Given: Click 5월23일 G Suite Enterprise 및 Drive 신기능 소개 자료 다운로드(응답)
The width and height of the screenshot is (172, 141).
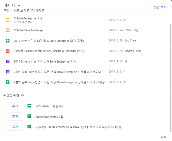Looking at the screenshot, I should click(x=78, y=127).
